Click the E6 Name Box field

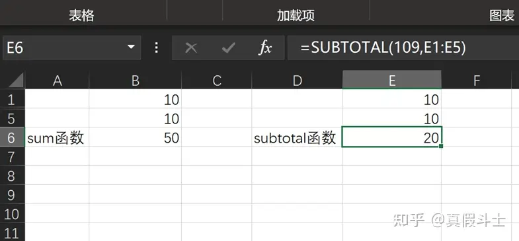click(72, 48)
